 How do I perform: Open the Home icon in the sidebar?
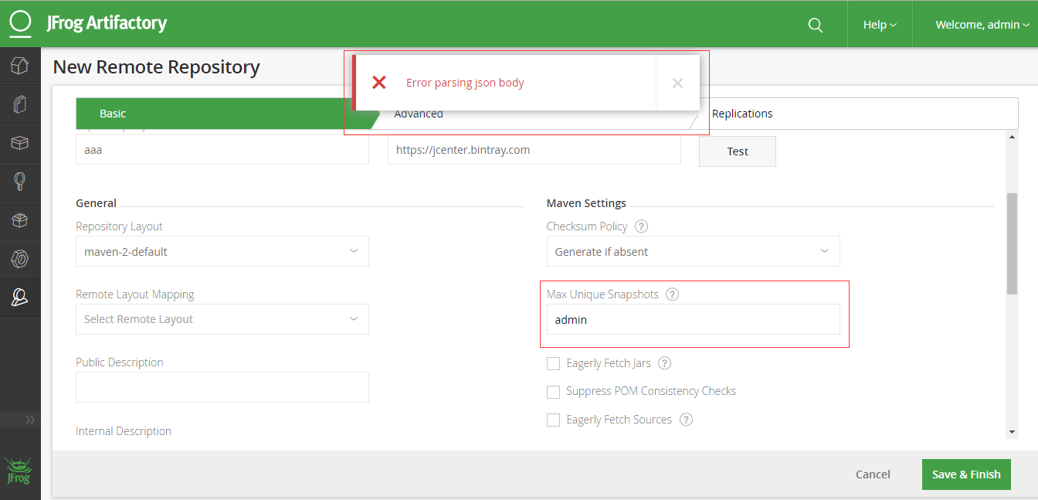click(20, 66)
